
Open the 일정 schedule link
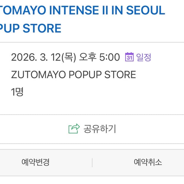click(x=144, y=57)
